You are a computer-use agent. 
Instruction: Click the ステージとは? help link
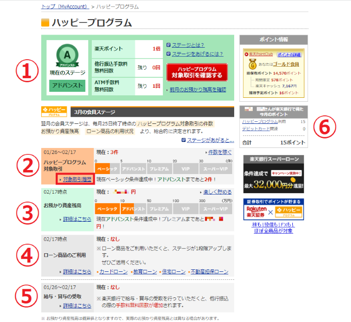click(188, 45)
